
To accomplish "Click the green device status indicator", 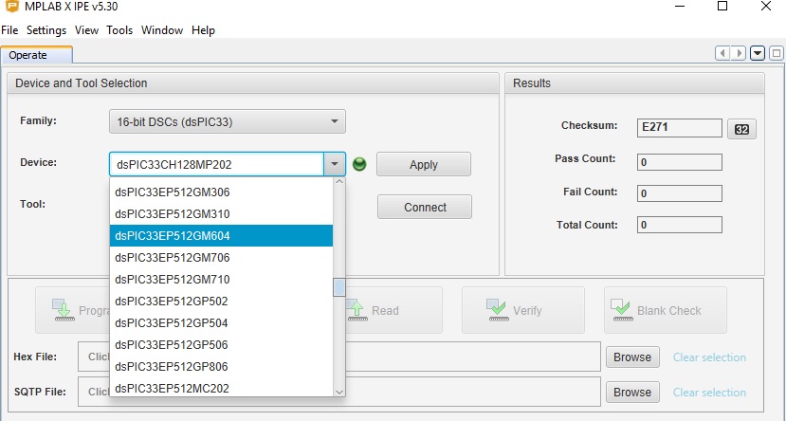I will (x=359, y=164).
